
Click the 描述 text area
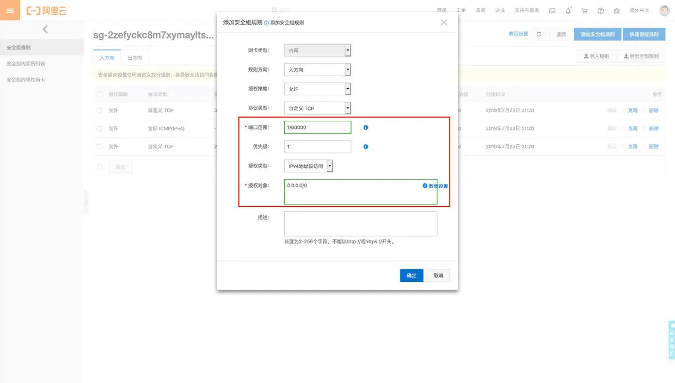pos(360,224)
